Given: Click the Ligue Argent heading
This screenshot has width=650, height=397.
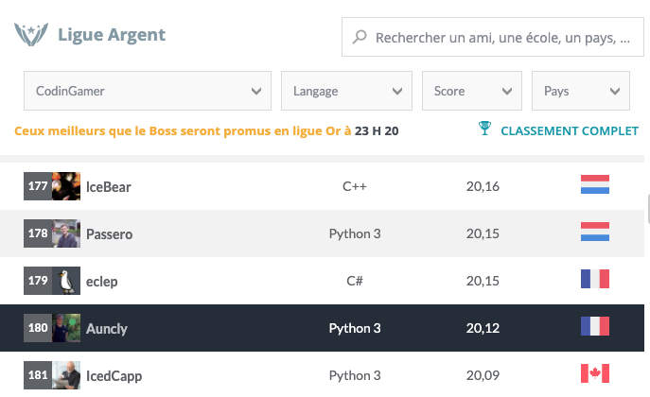Looking at the screenshot, I should (x=112, y=35).
